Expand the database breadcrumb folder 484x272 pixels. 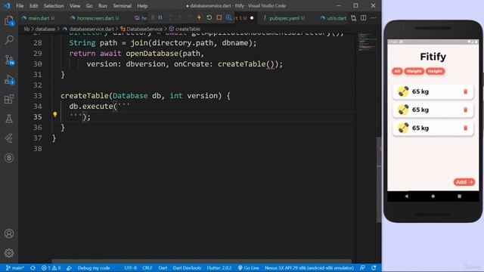(x=45, y=29)
